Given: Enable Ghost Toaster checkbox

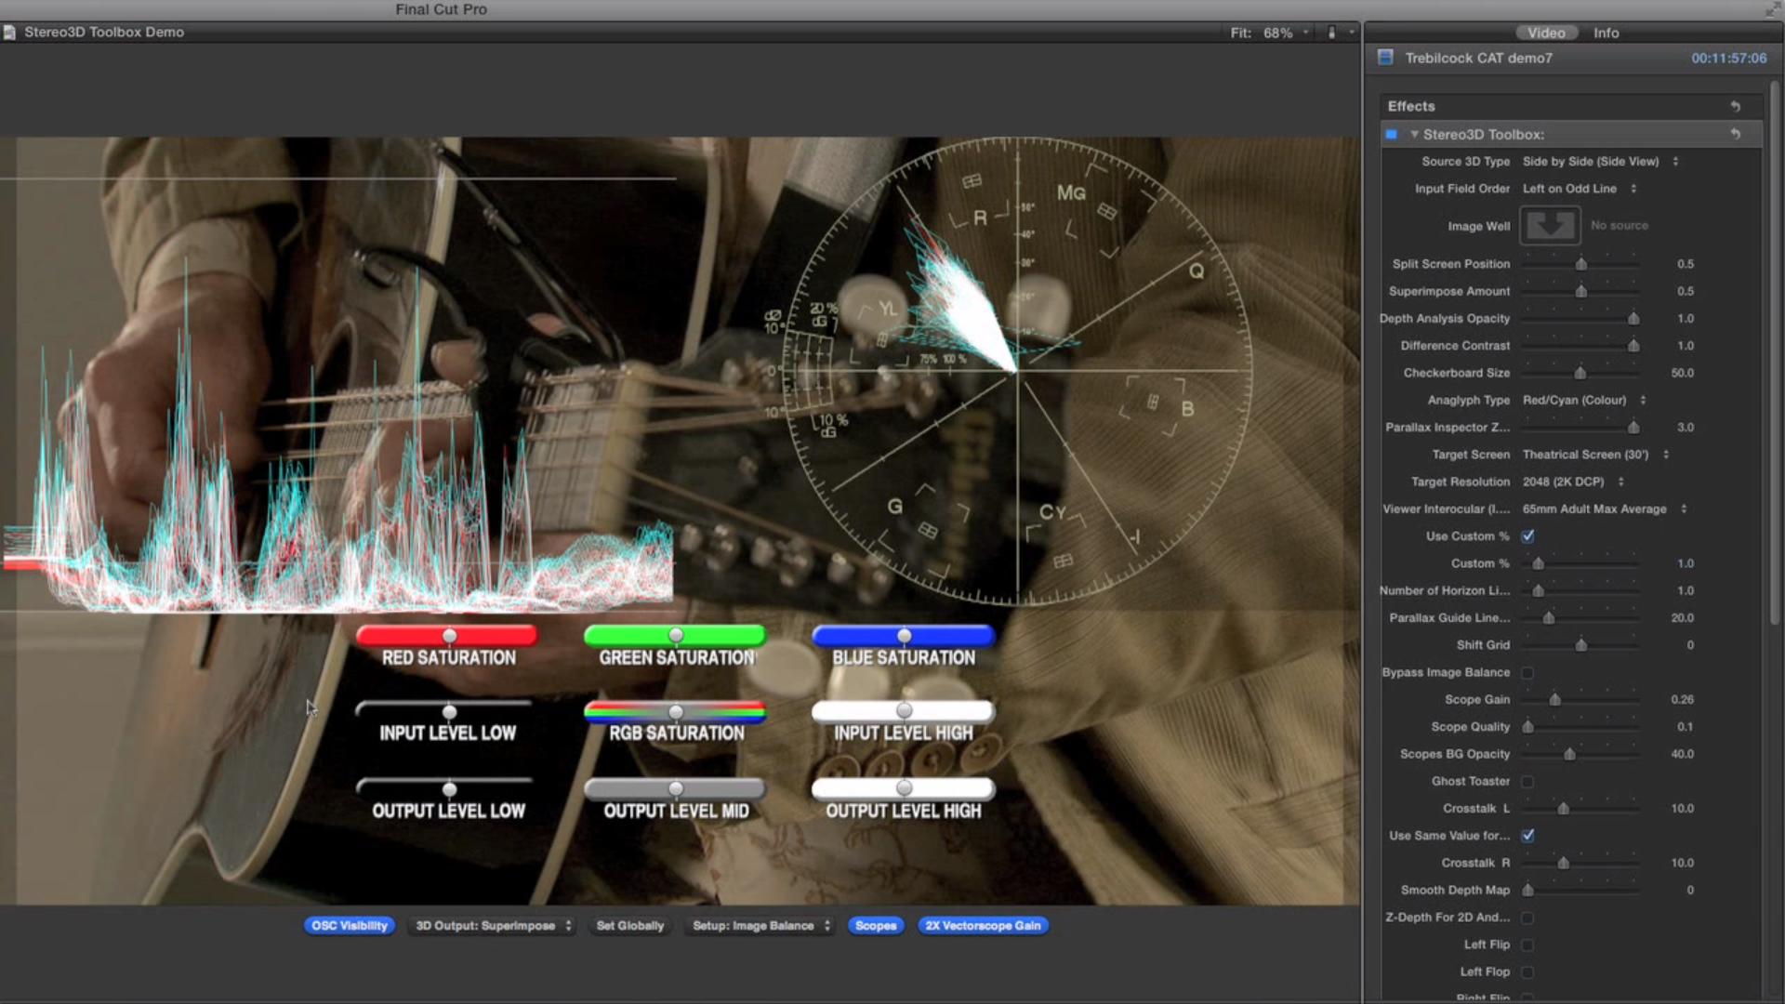Looking at the screenshot, I should (x=1527, y=782).
